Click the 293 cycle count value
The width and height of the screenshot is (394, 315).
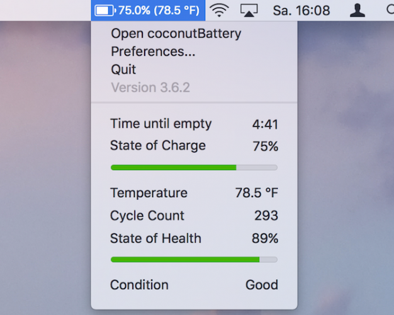(266, 215)
